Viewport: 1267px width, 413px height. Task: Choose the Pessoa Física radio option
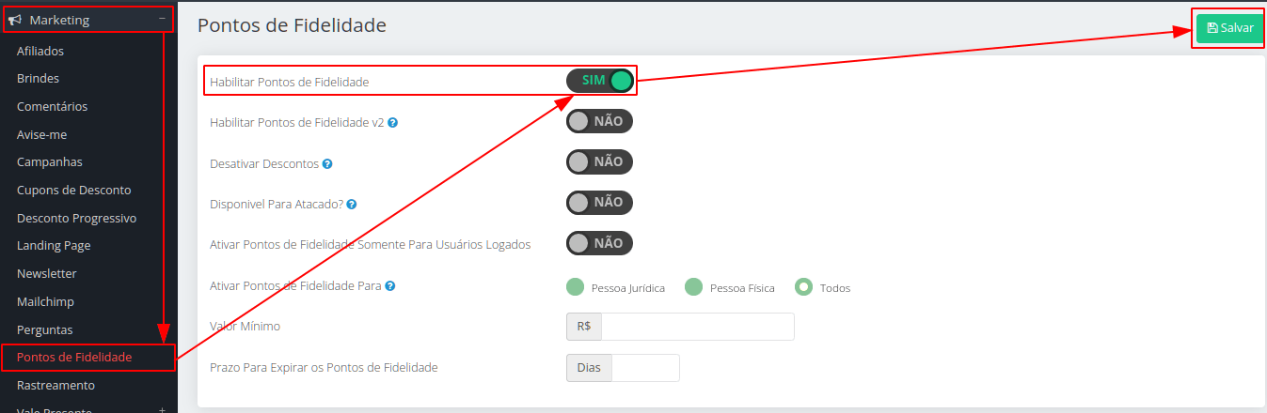point(694,287)
